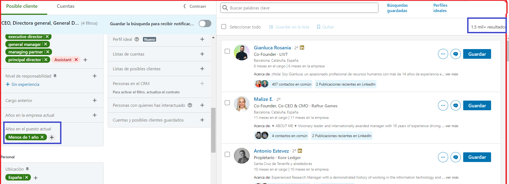
Task: Expand Años en la empresa actual filter
Action: (95, 115)
